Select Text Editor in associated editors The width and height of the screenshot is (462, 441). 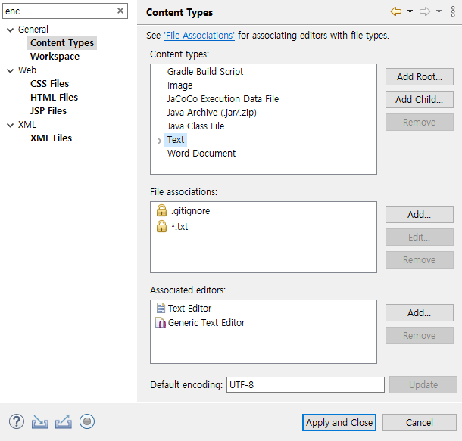(190, 309)
